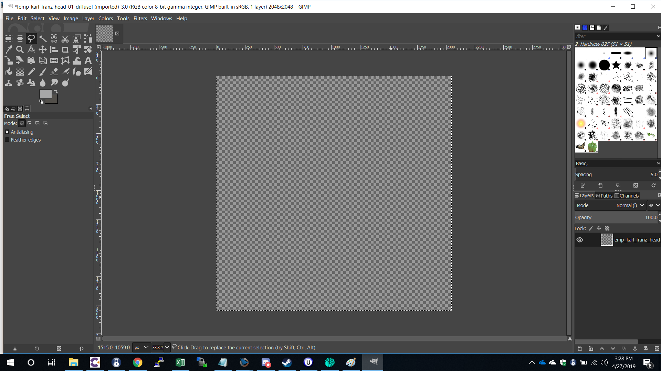Select the Fuzzy Select magic wand tool
This screenshot has width=661, height=371.
43,38
